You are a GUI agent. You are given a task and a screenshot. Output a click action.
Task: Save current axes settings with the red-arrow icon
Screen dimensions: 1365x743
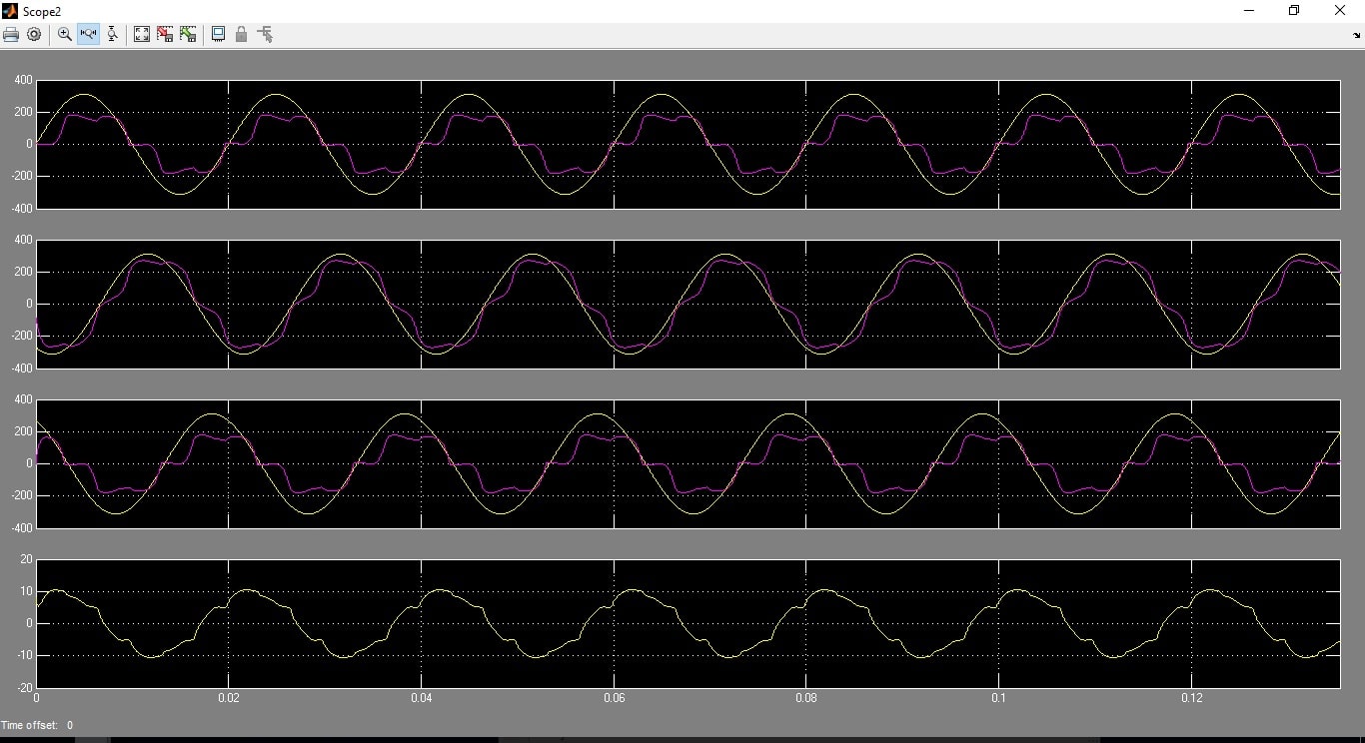click(x=165, y=34)
